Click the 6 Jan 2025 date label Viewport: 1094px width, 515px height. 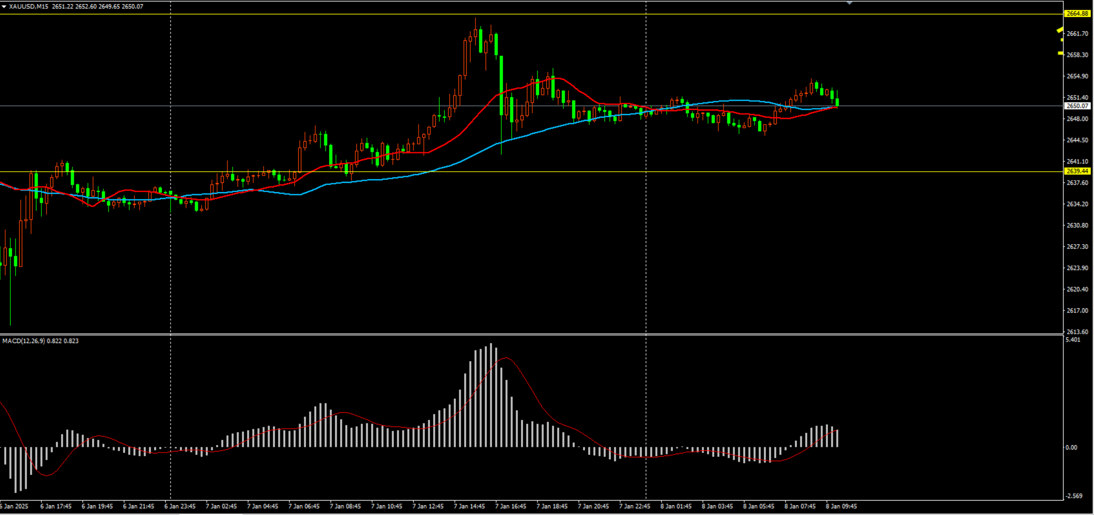(14, 506)
